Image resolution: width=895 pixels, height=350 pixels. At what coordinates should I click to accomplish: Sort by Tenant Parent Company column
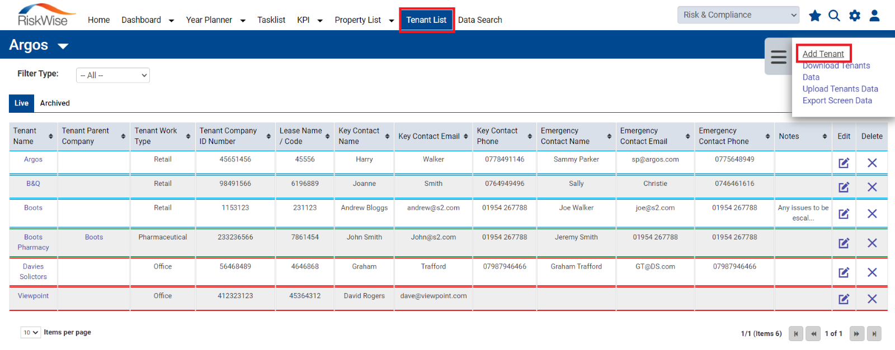pyautogui.click(x=123, y=136)
